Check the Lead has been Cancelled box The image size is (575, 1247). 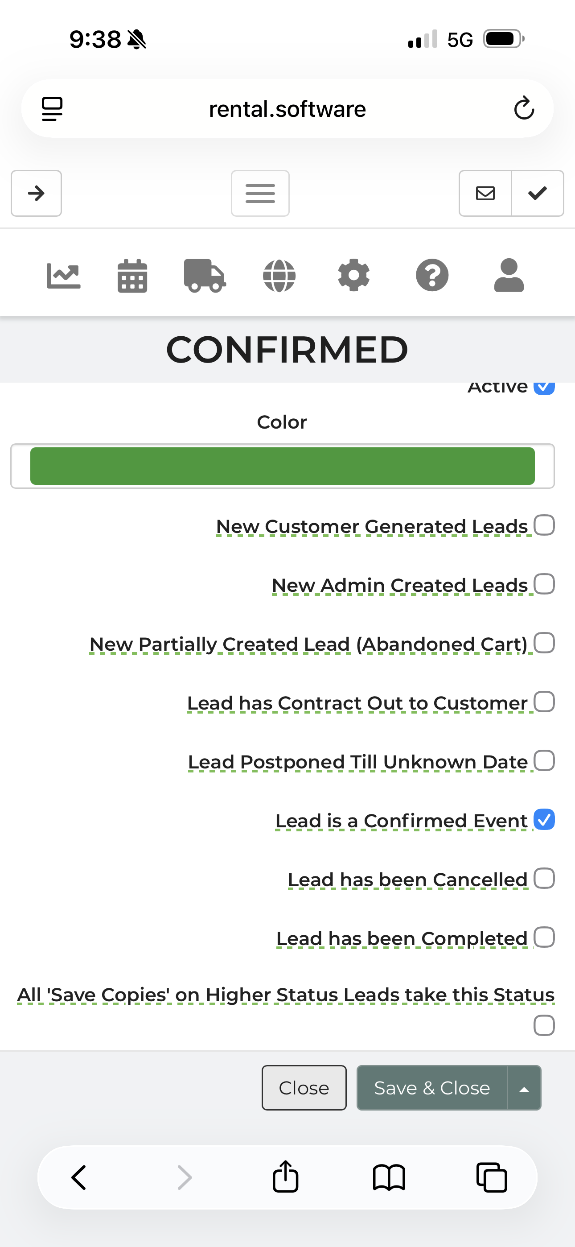pos(544,879)
